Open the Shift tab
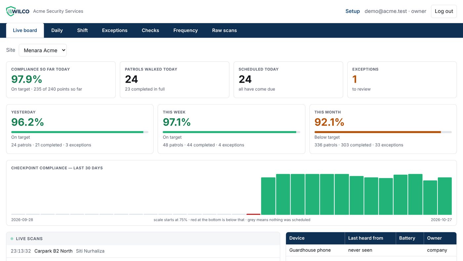Viewport: 463px width, 261px height. click(82, 30)
